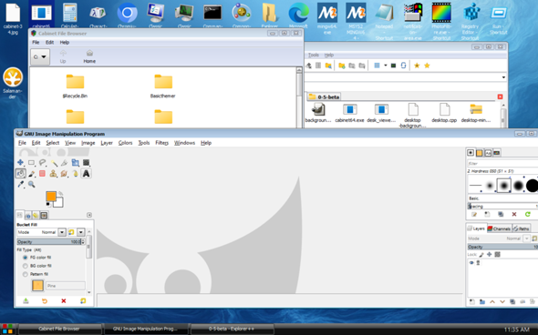Select the Move tool in GIMP toolbox

point(20,162)
